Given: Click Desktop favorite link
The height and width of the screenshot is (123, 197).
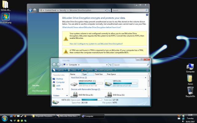Looking at the screenshot, I should [58, 79].
